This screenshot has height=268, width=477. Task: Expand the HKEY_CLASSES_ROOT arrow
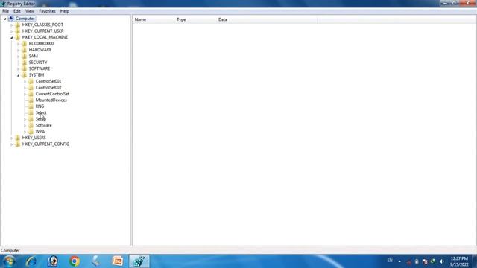click(x=12, y=25)
